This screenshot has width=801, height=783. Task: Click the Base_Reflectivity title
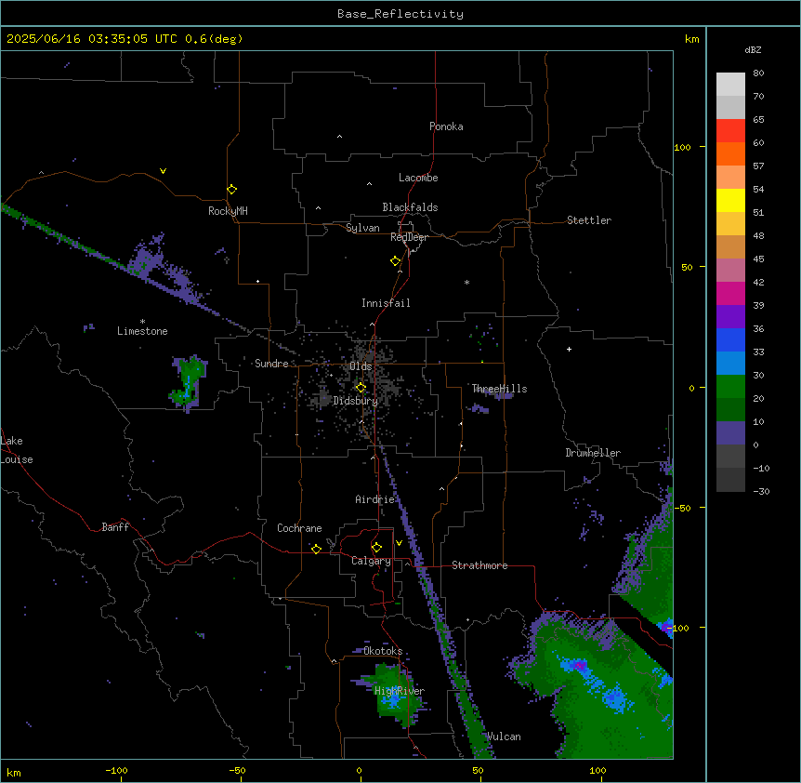click(x=400, y=14)
